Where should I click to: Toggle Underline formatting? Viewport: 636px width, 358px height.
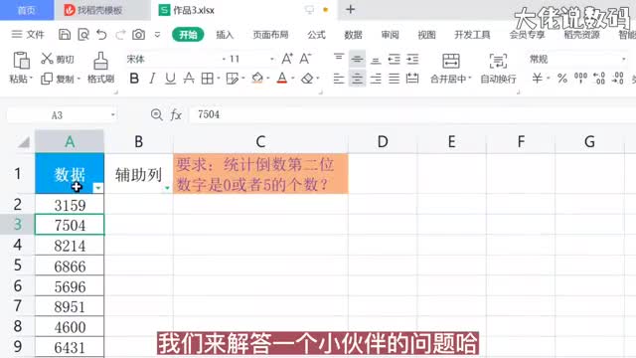pyautogui.click(x=170, y=78)
